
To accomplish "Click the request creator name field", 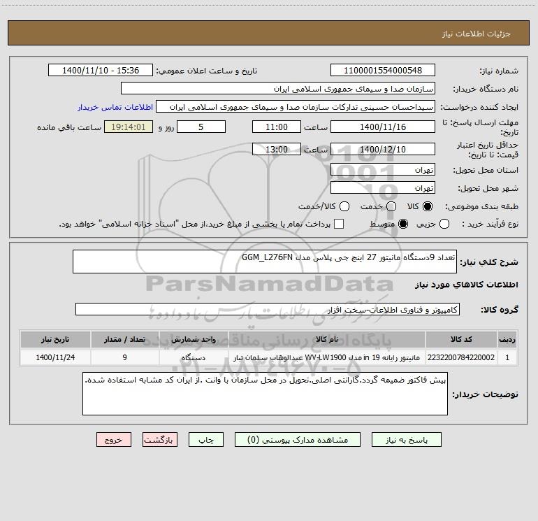I will 296,107.
